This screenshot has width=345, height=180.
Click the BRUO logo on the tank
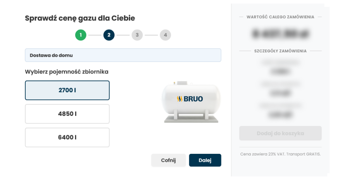pos(190,99)
